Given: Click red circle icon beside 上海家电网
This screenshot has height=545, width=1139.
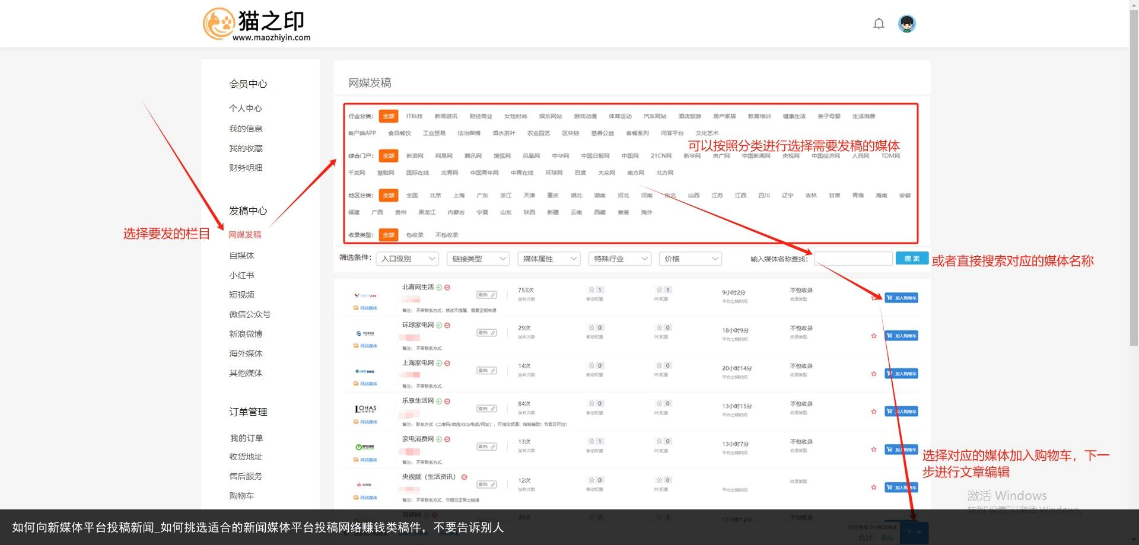Looking at the screenshot, I should tap(447, 364).
